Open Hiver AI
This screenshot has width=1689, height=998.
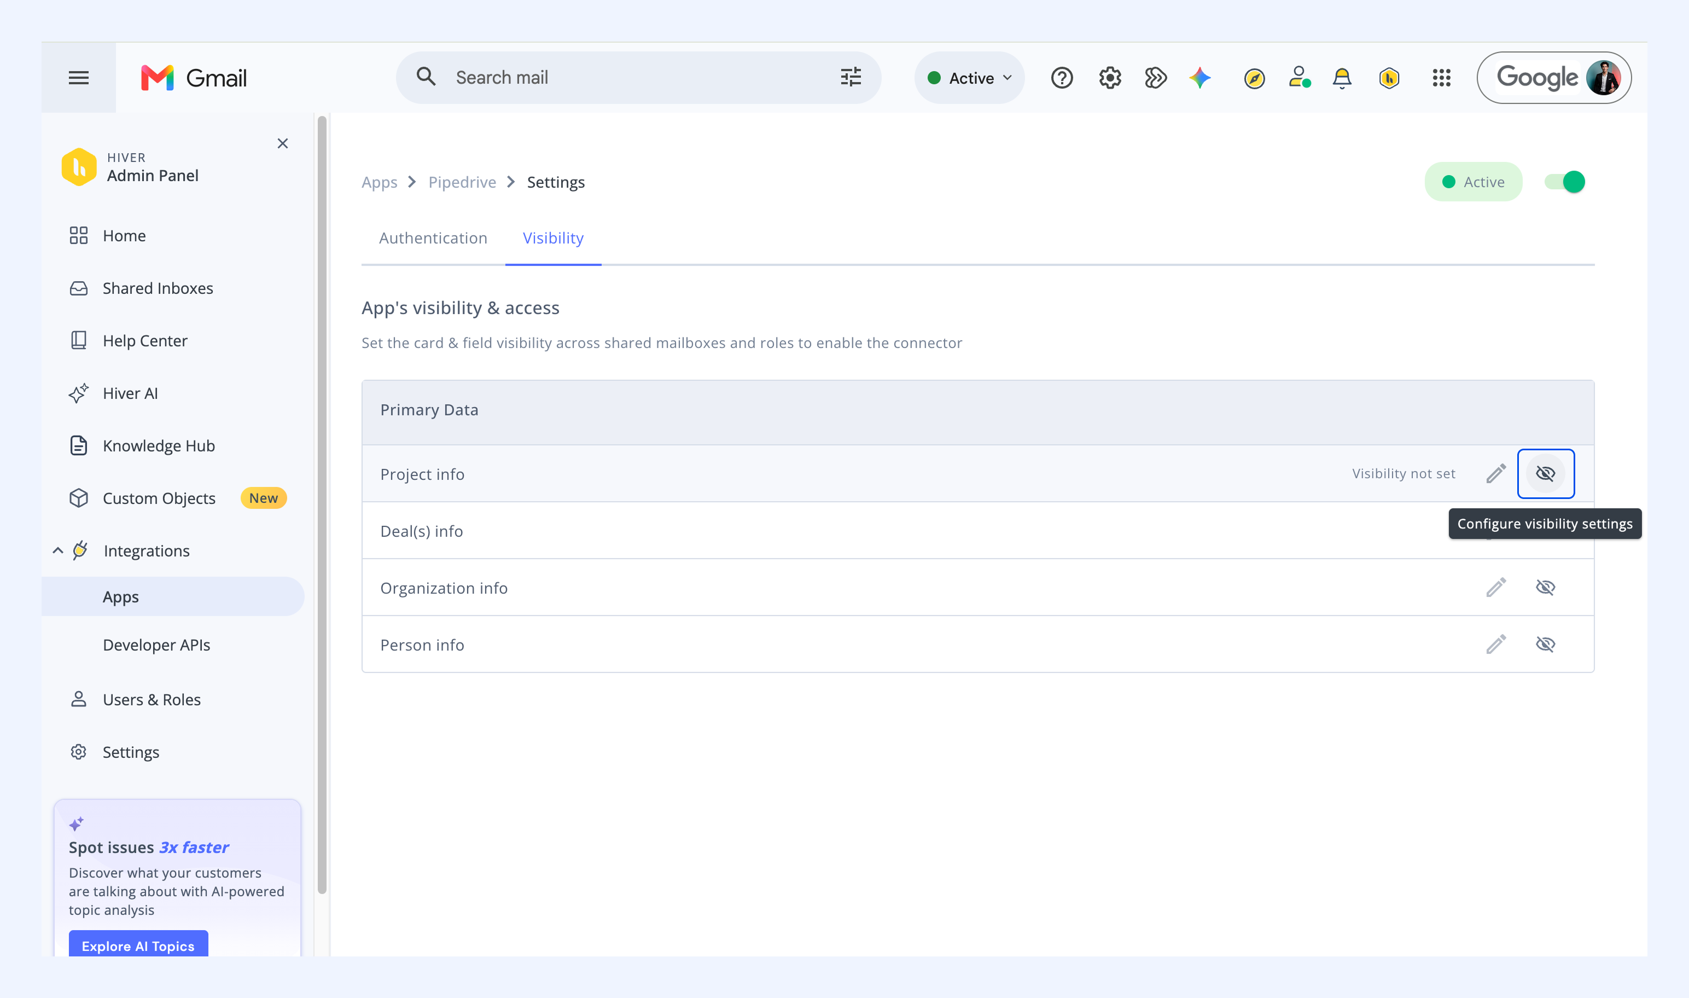130,393
